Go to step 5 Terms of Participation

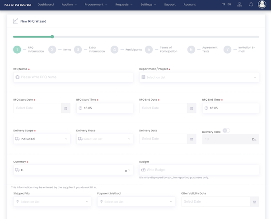pyautogui.click(x=161, y=50)
